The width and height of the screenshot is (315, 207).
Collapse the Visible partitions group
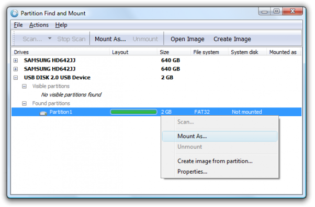click(24, 86)
